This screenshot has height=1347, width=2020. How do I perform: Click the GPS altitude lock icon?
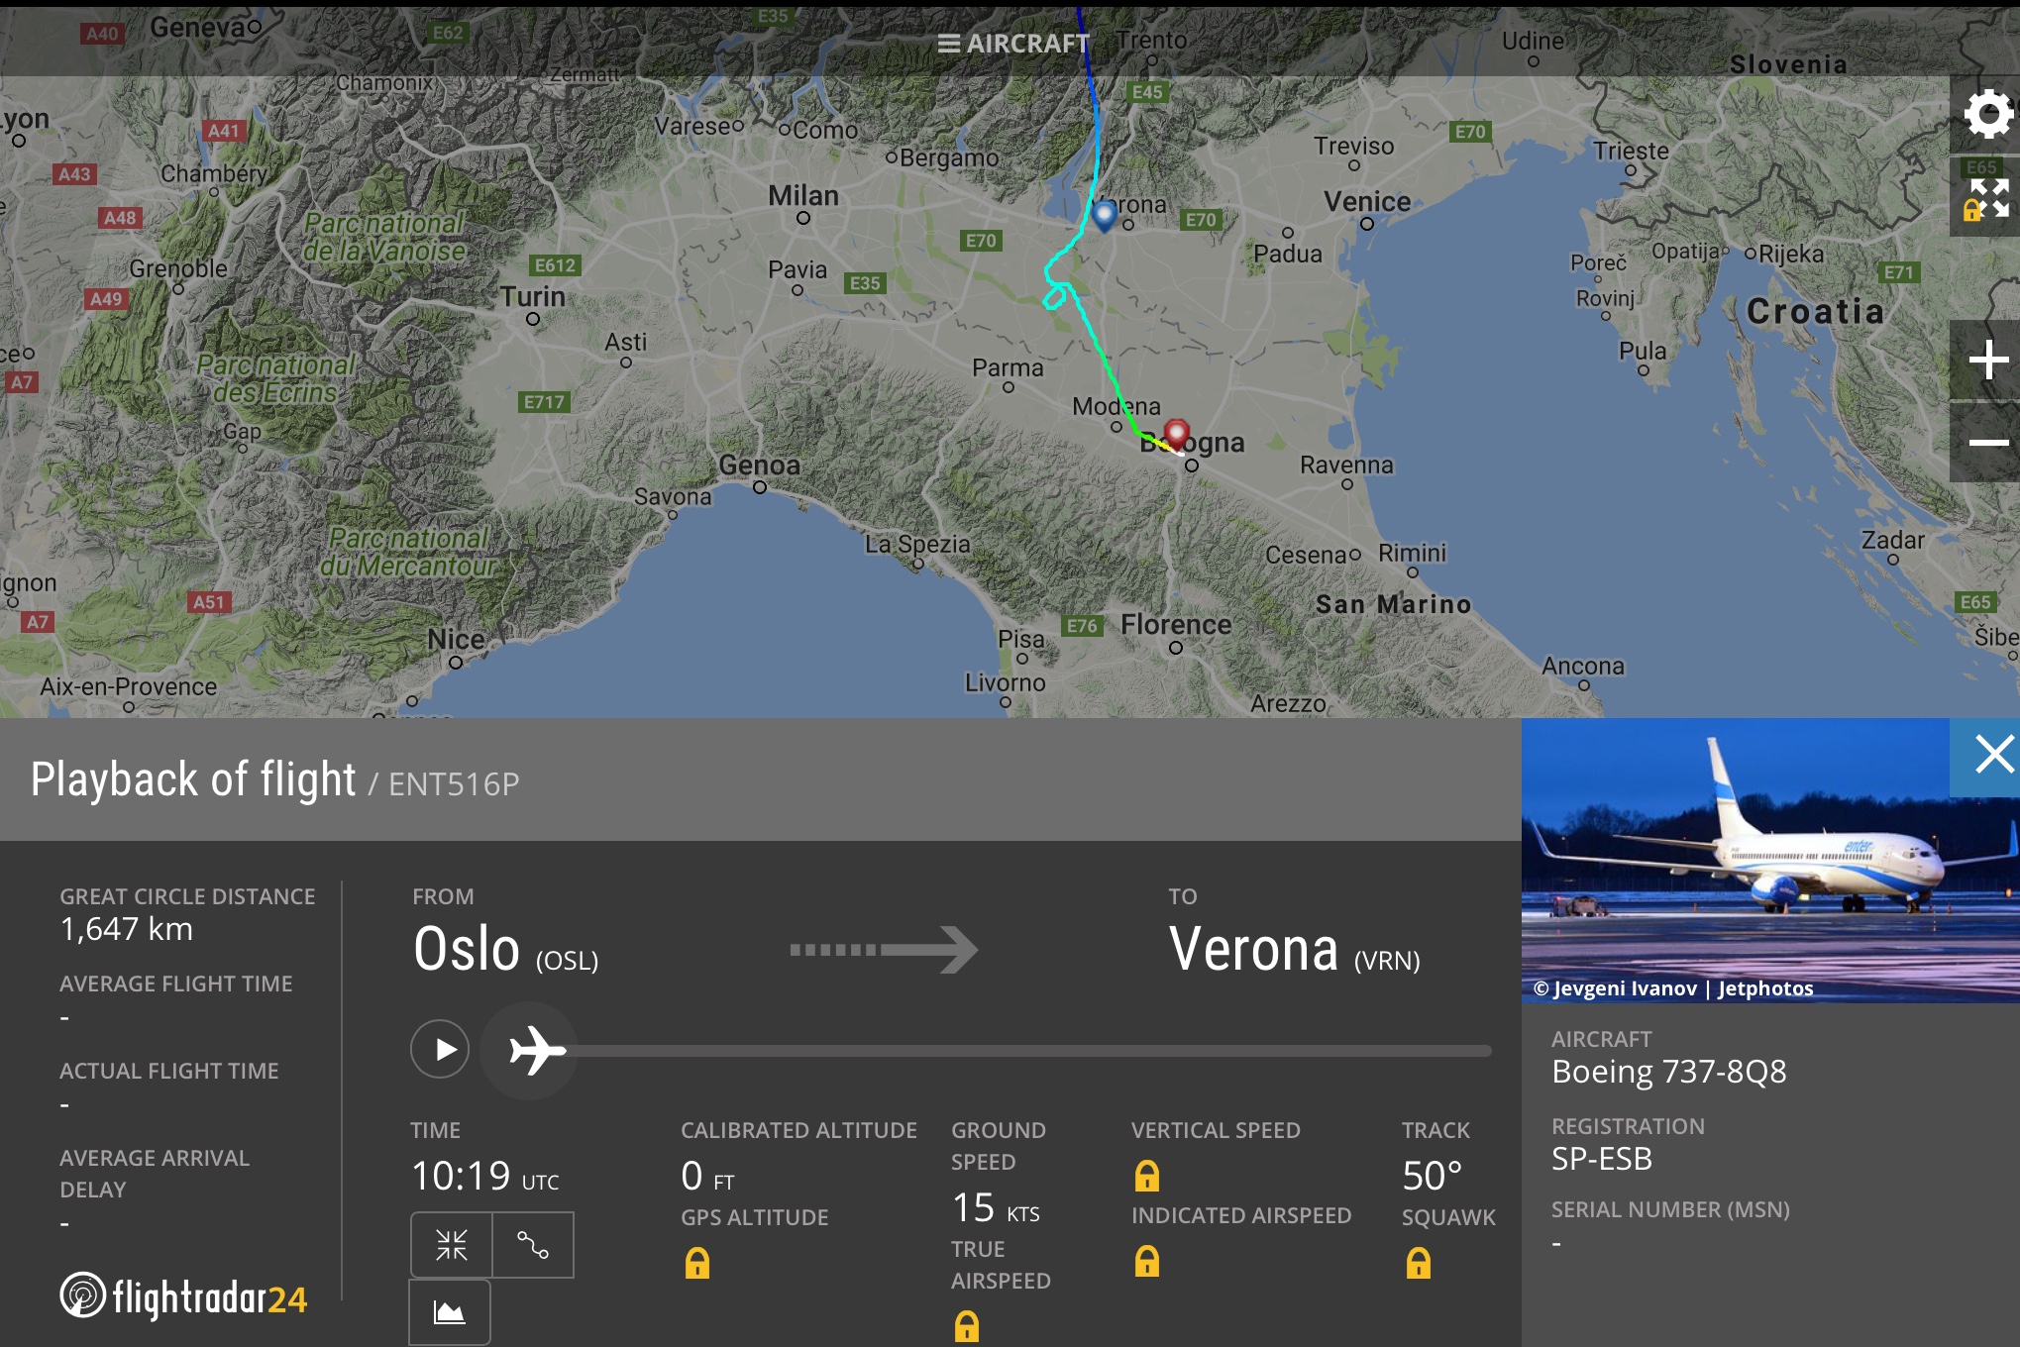coord(697,1263)
